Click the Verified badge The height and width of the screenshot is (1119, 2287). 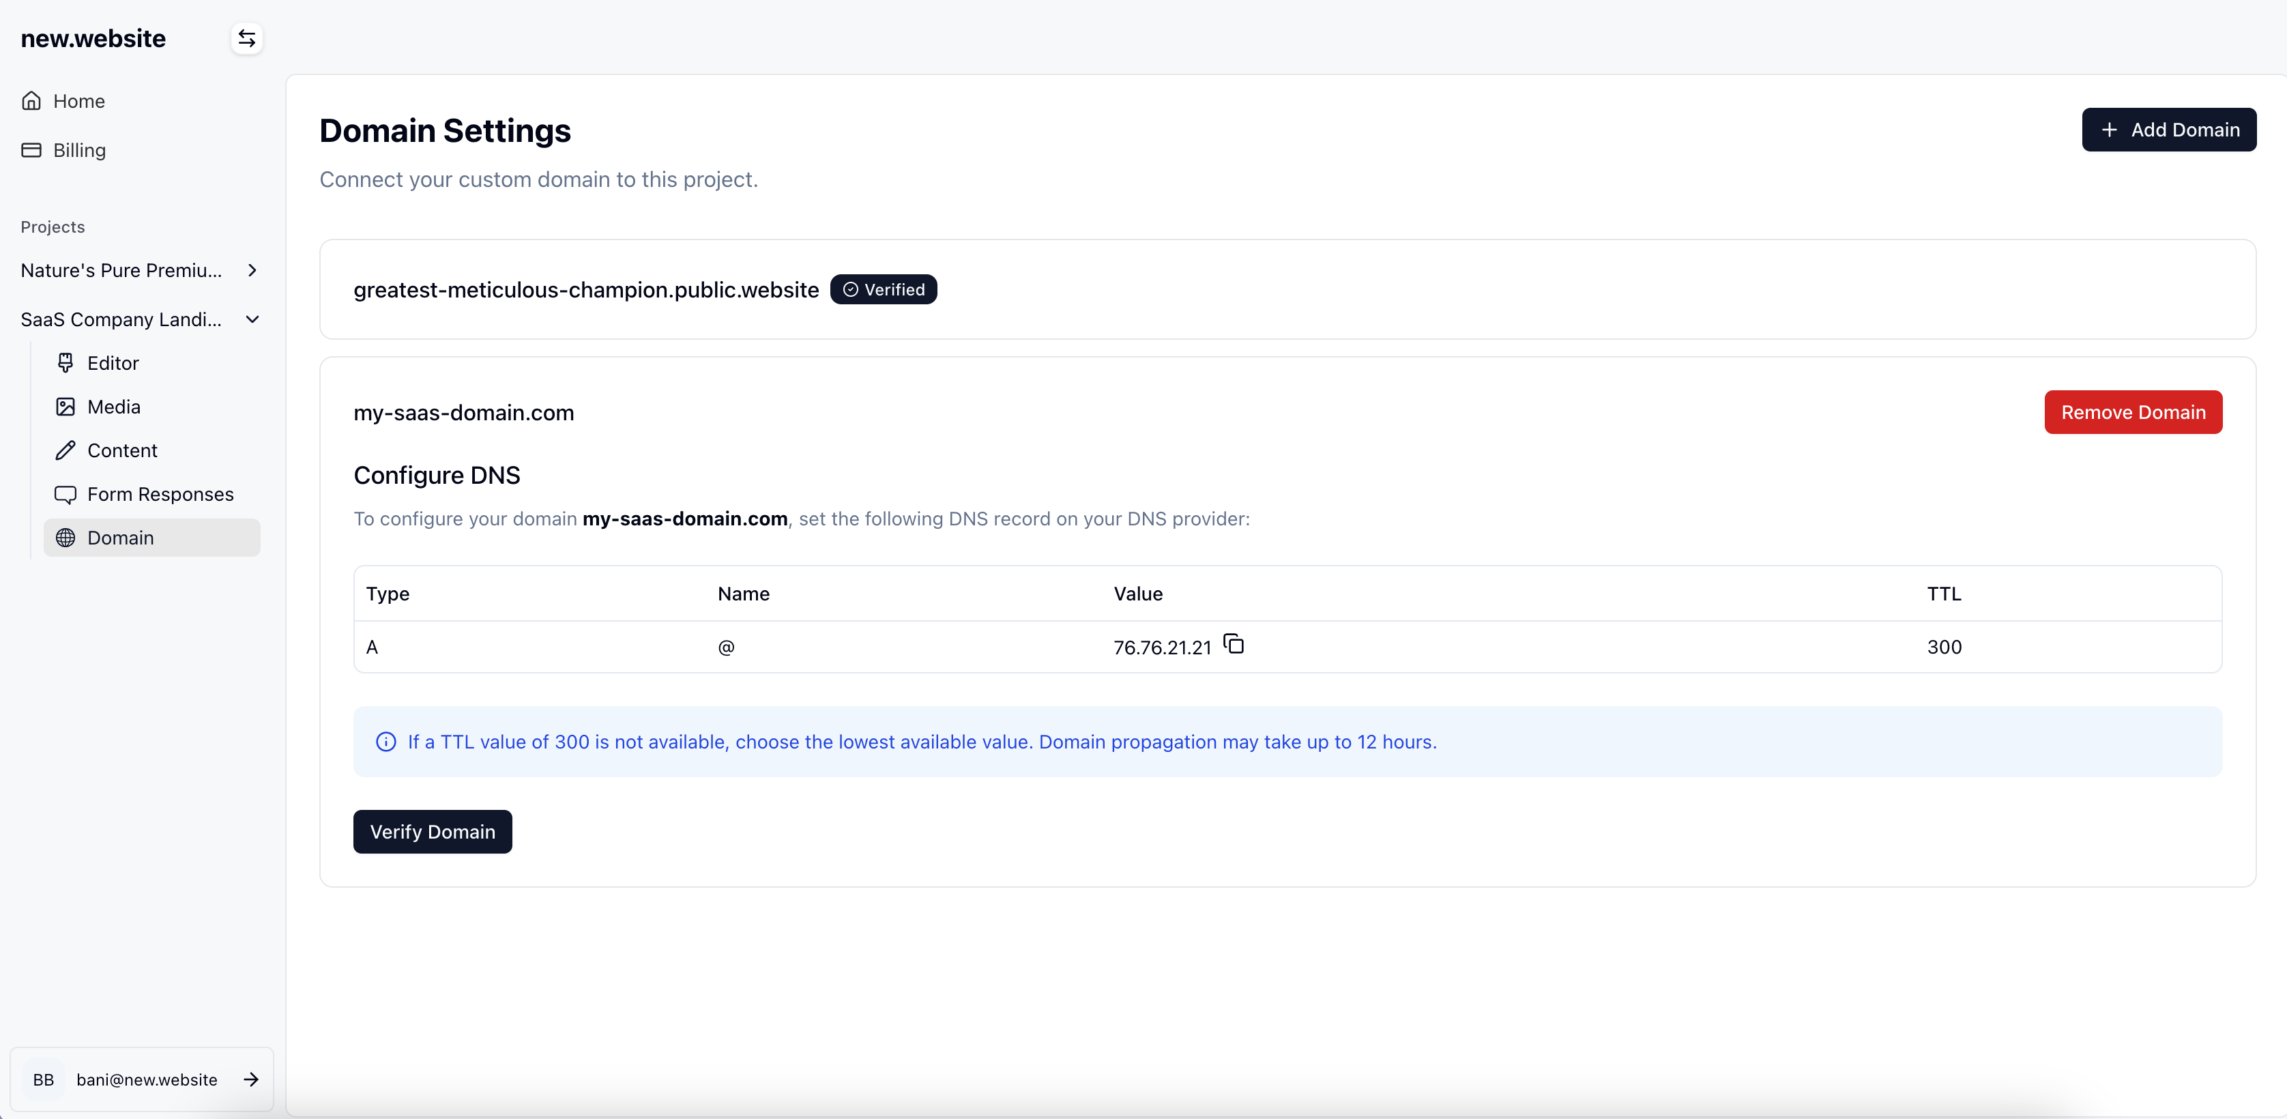tap(884, 289)
